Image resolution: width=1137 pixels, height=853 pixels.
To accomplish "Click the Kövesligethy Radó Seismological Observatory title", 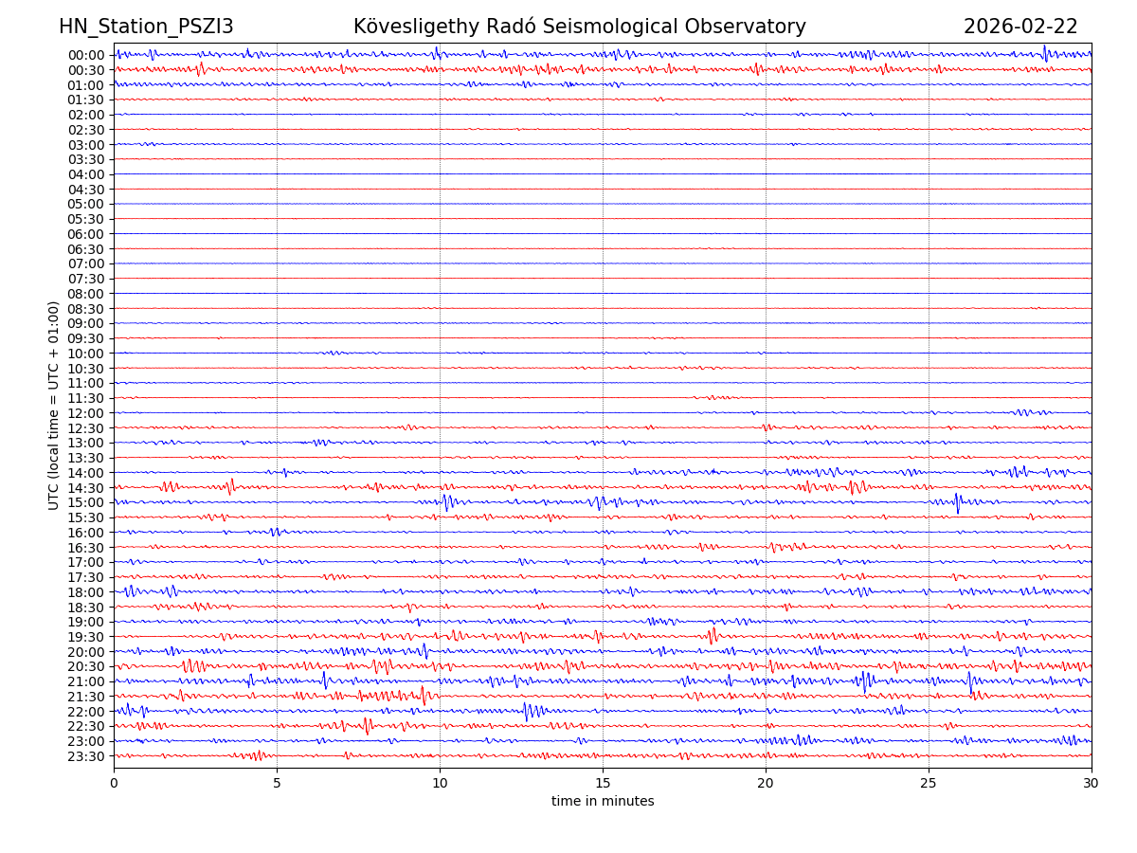I will click(x=579, y=27).
